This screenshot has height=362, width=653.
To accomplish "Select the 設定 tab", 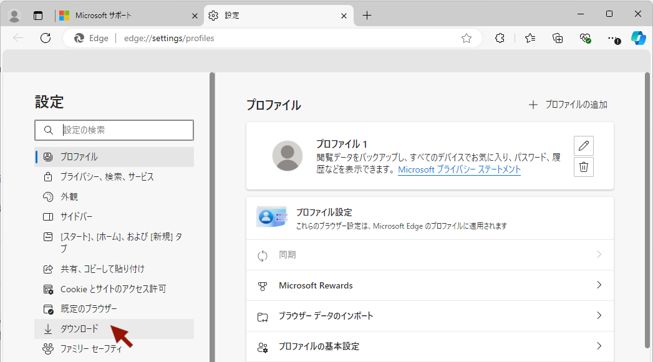I will pyautogui.click(x=278, y=16).
